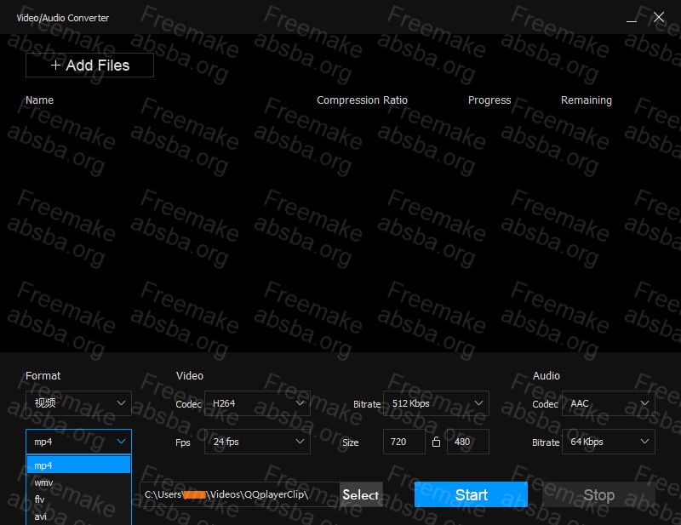The image size is (681, 525).
Task: Choose wmv from the format list
Action: (x=78, y=482)
